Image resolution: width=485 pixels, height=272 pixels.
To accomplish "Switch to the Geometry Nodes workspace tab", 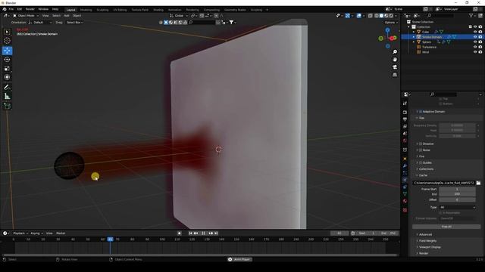I will 235,10.
